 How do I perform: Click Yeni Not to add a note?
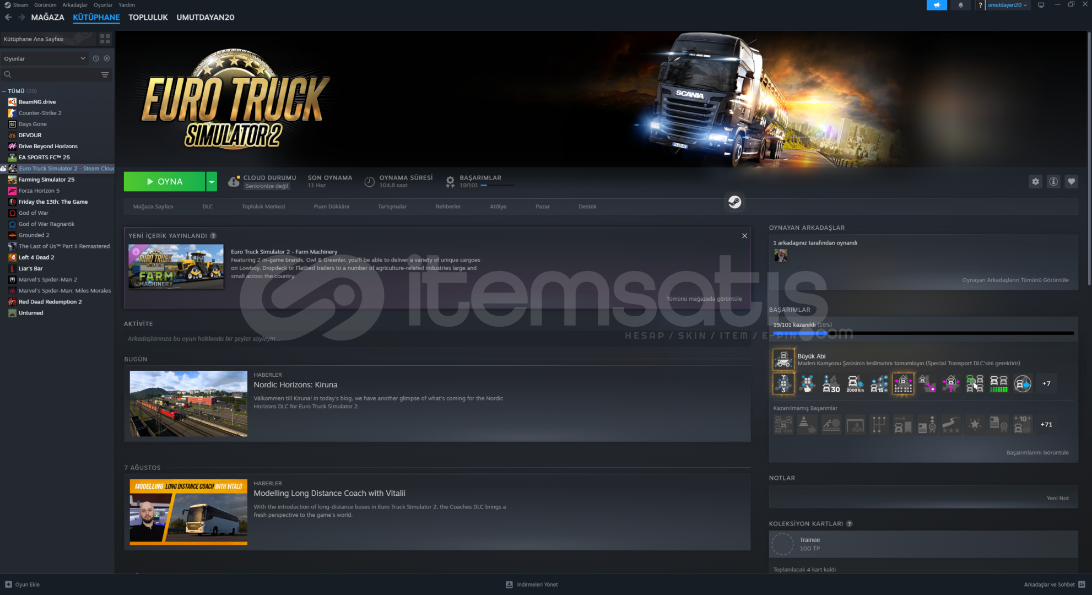click(x=1057, y=498)
